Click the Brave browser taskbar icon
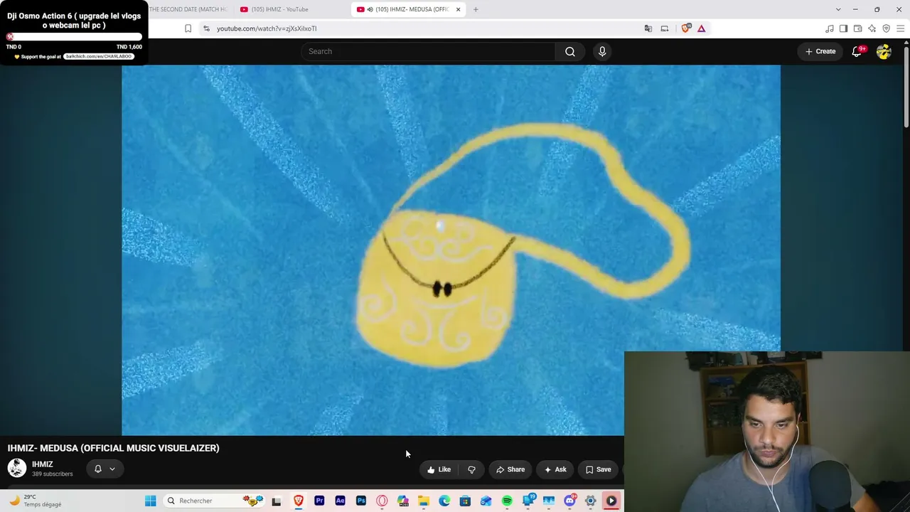The width and height of the screenshot is (910, 512). [x=299, y=501]
